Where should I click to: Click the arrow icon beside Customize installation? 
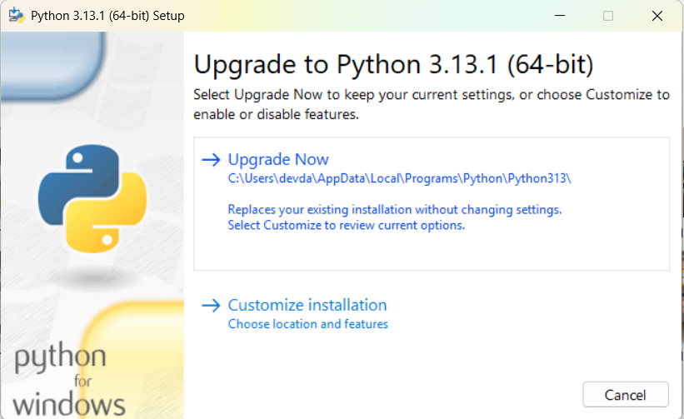pyautogui.click(x=211, y=306)
